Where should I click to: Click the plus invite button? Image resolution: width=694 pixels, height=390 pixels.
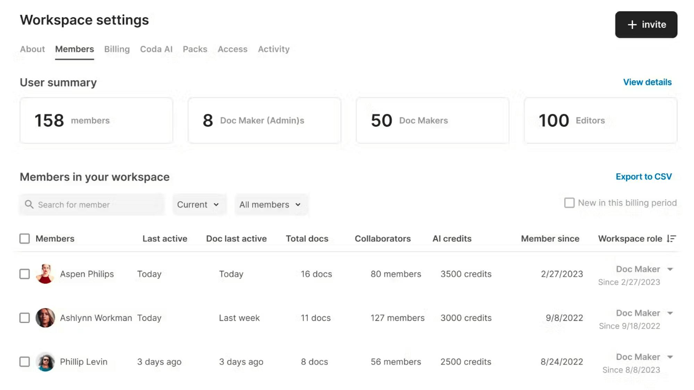point(646,25)
